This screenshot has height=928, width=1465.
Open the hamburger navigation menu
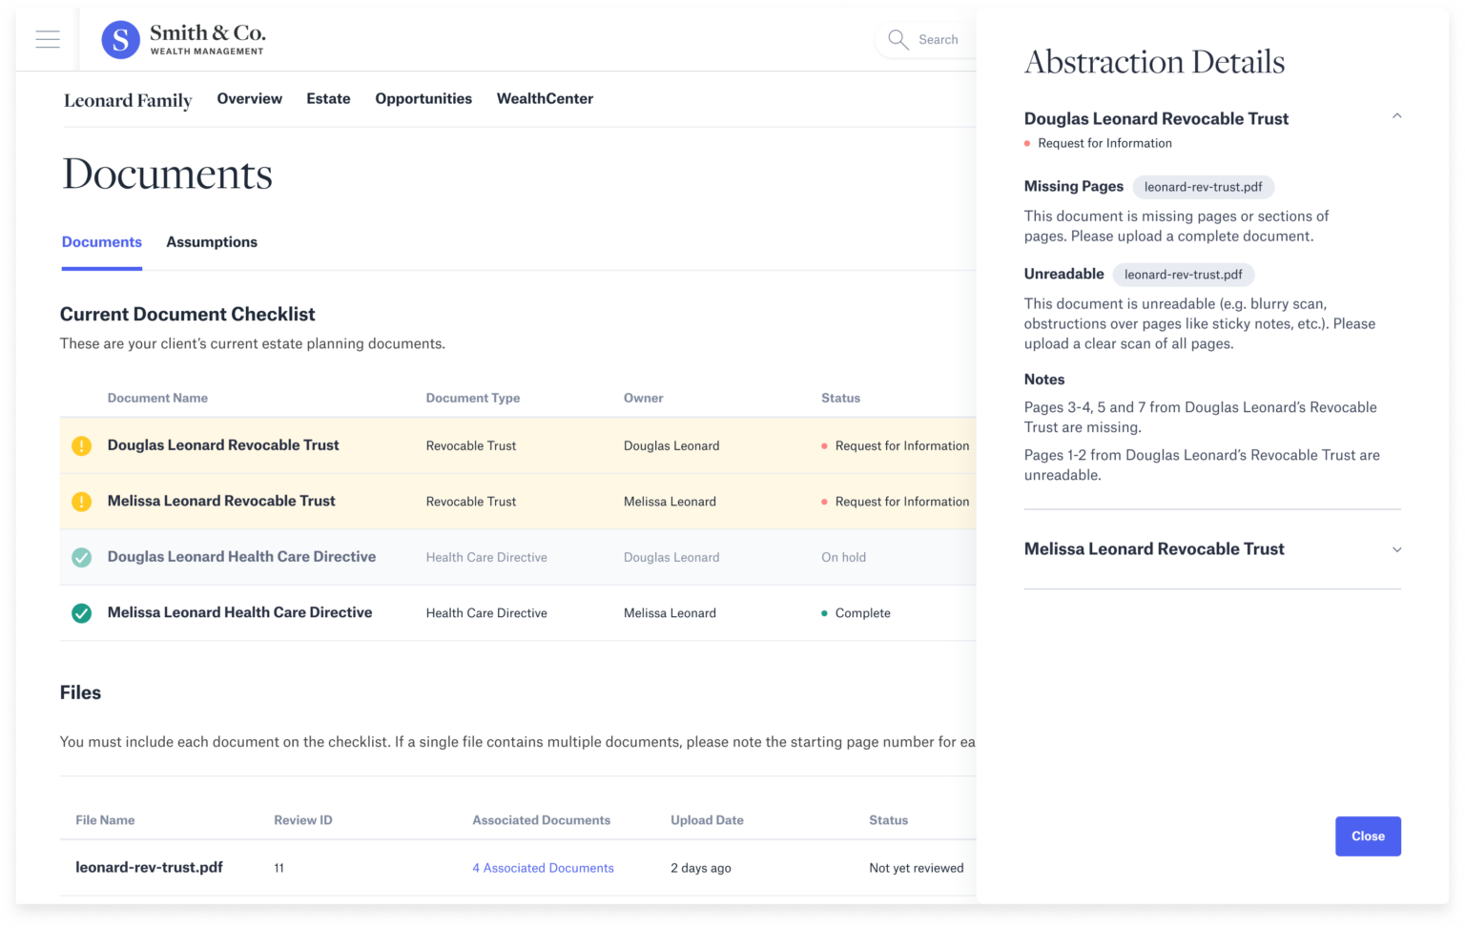(x=47, y=39)
